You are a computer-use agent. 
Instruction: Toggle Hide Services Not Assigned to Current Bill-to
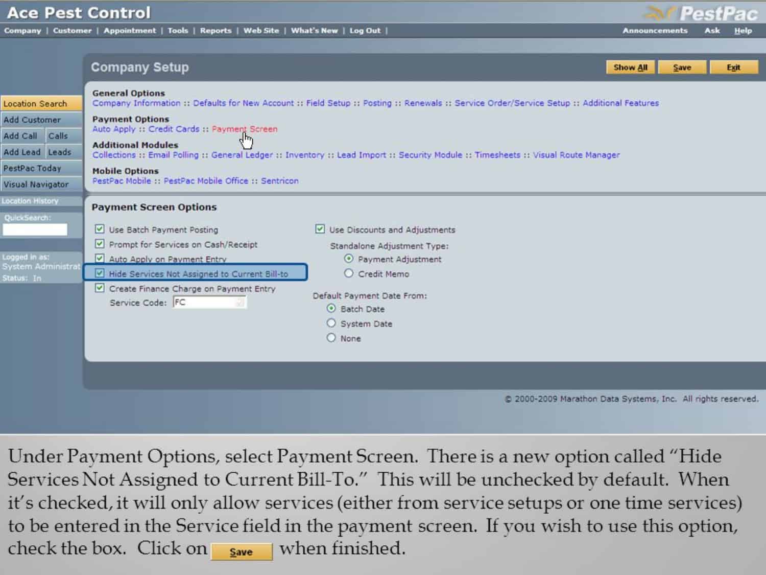point(100,273)
